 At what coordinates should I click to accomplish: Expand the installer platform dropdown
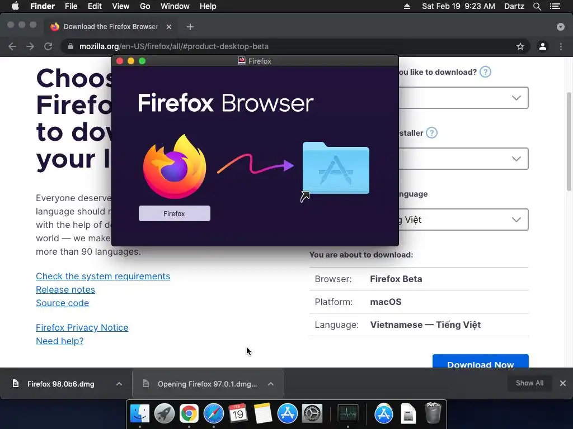point(463,159)
